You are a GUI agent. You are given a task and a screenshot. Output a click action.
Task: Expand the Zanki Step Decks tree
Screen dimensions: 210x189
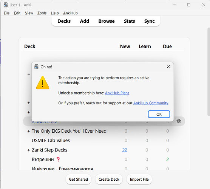[x=29, y=150]
